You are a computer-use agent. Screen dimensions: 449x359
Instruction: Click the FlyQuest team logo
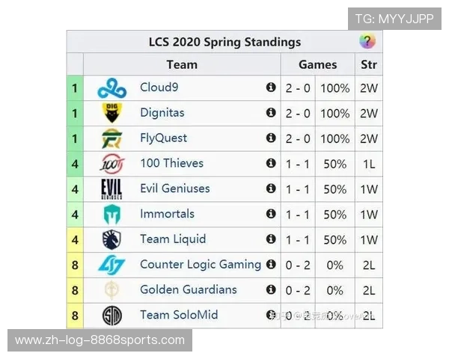112,139
